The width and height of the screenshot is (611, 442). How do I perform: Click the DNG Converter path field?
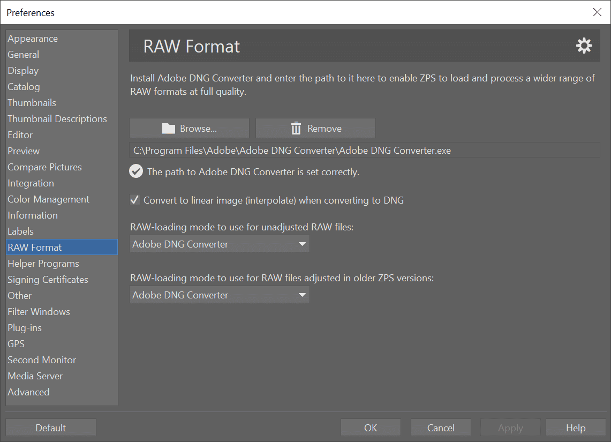point(364,150)
